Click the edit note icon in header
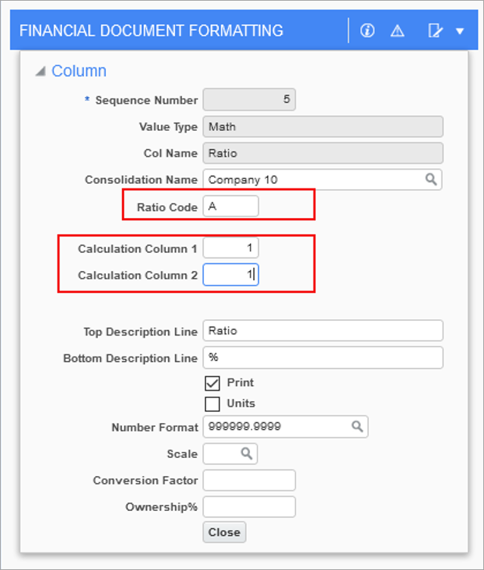Viewport: 484px width, 570px height. coord(435,30)
